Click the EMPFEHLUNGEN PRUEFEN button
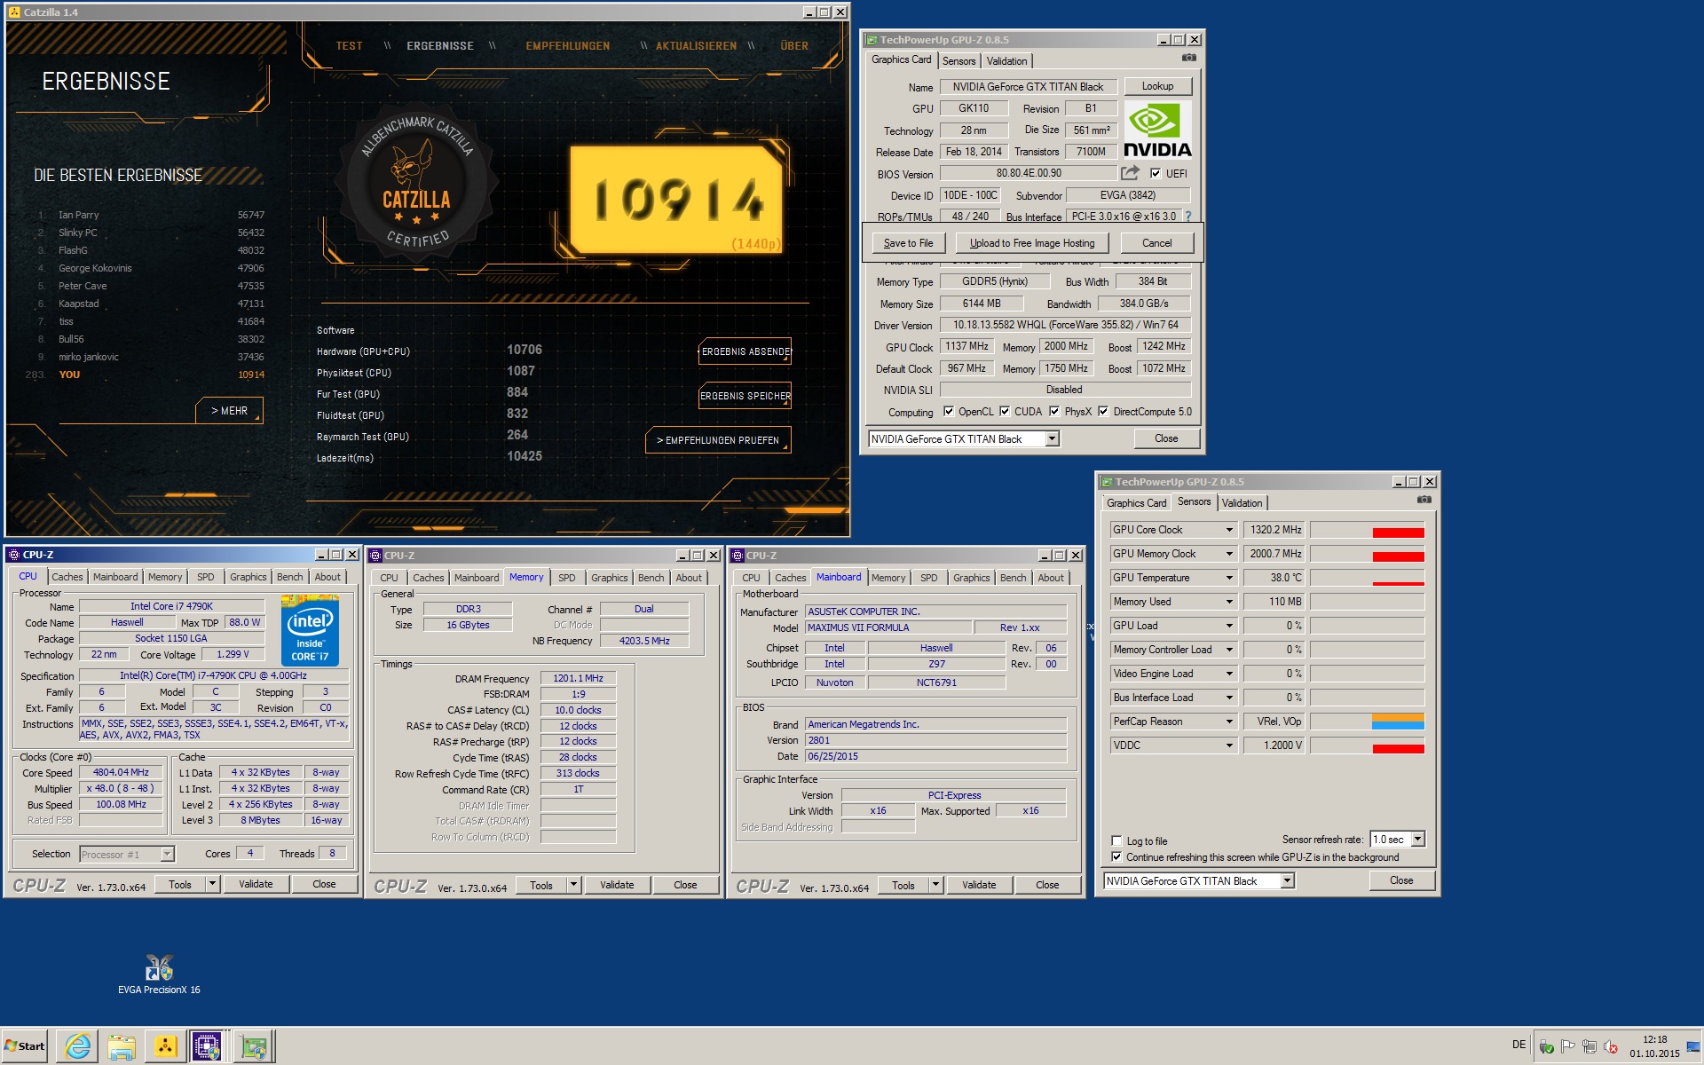 pyautogui.click(x=718, y=440)
